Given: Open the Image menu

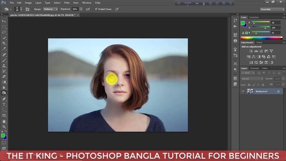Looking at the screenshot, I should click(x=28, y=3).
